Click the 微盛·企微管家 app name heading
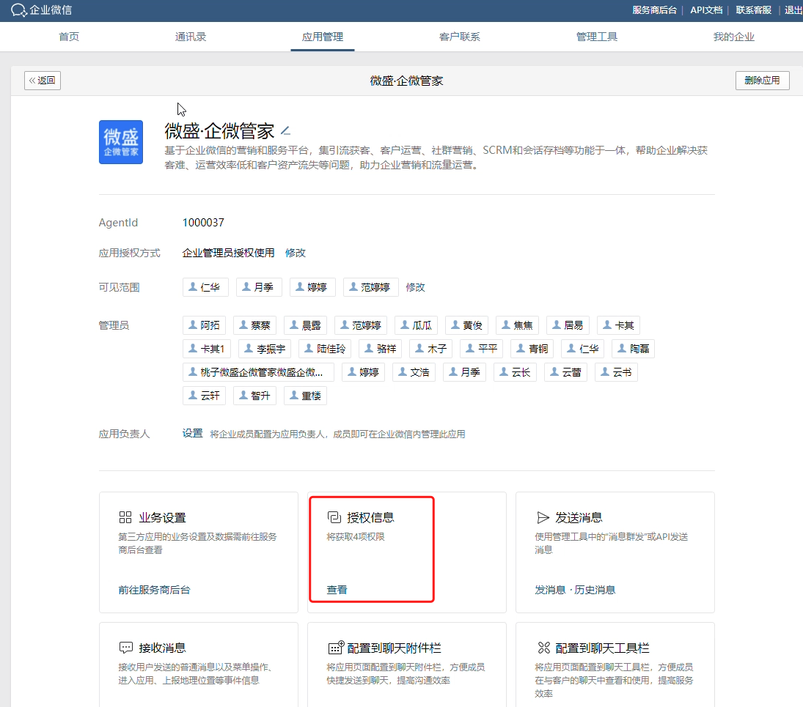The height and width of the screenshot is (707, 803). [220, 131]
